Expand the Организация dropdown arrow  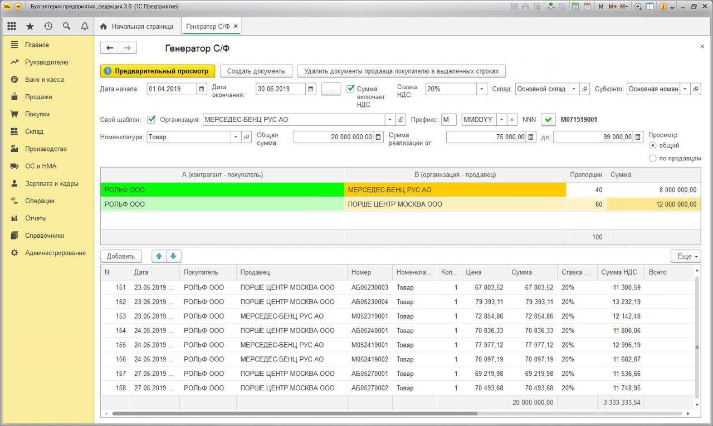tap(390, 120)
